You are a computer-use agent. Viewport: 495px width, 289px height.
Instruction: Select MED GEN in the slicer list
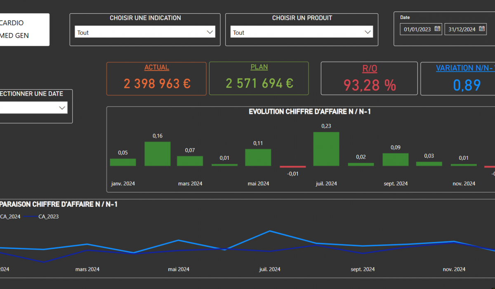tap(14, 36)
